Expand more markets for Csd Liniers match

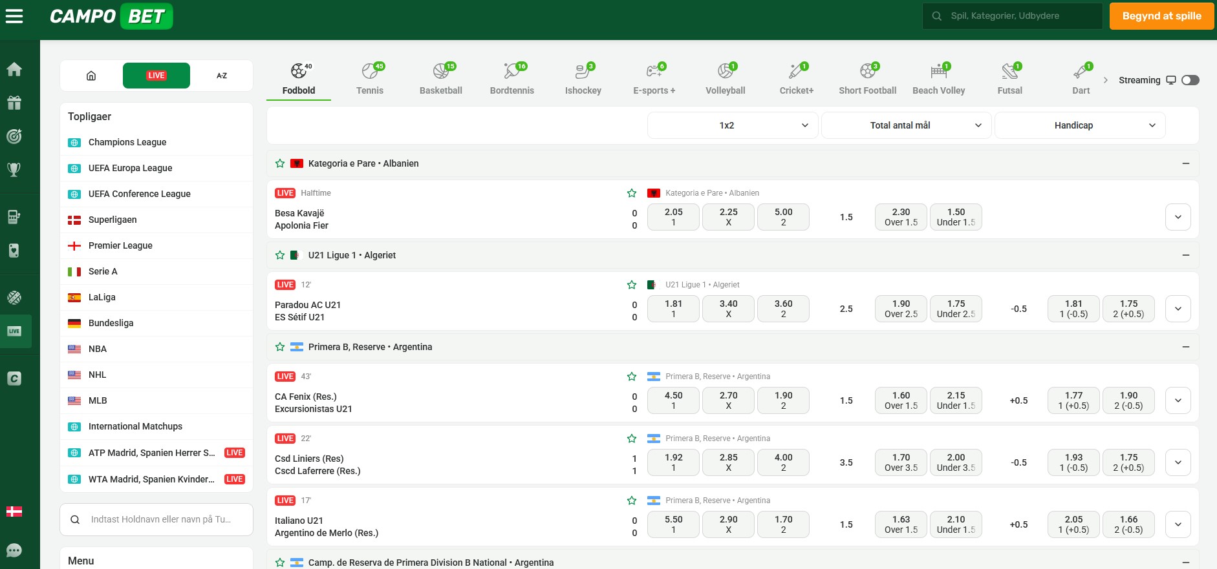coord(1178,462)
